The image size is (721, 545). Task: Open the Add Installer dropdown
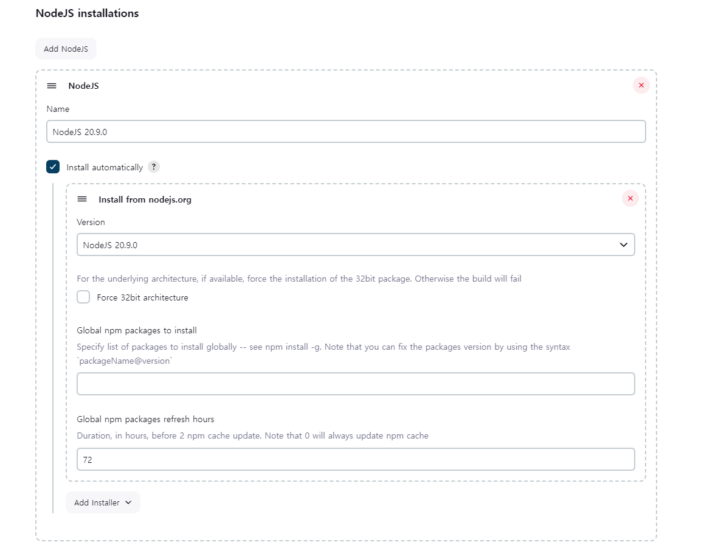(103, 502)
